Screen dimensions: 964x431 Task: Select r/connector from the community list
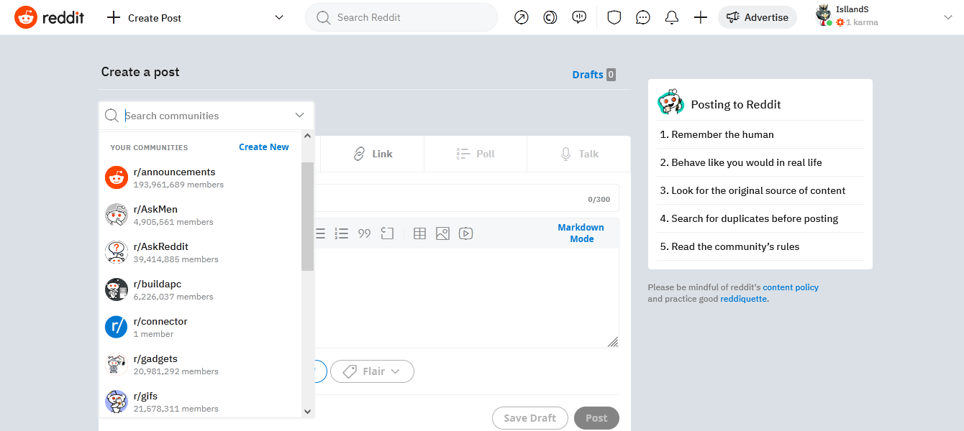point(201,327)
